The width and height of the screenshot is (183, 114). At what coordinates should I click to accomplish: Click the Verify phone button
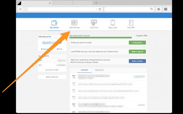pos(137,43)
